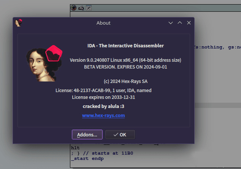241x169 pixels.
Task: Click the node color icon in graph header
Action: point(74,8)
